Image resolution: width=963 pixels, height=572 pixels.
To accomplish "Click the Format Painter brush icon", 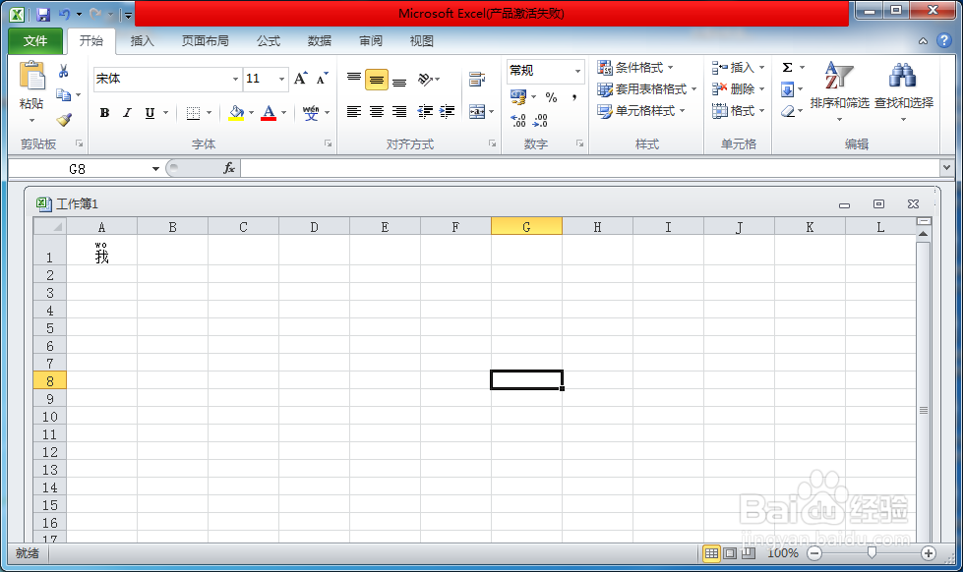I will tap(64, 119).
